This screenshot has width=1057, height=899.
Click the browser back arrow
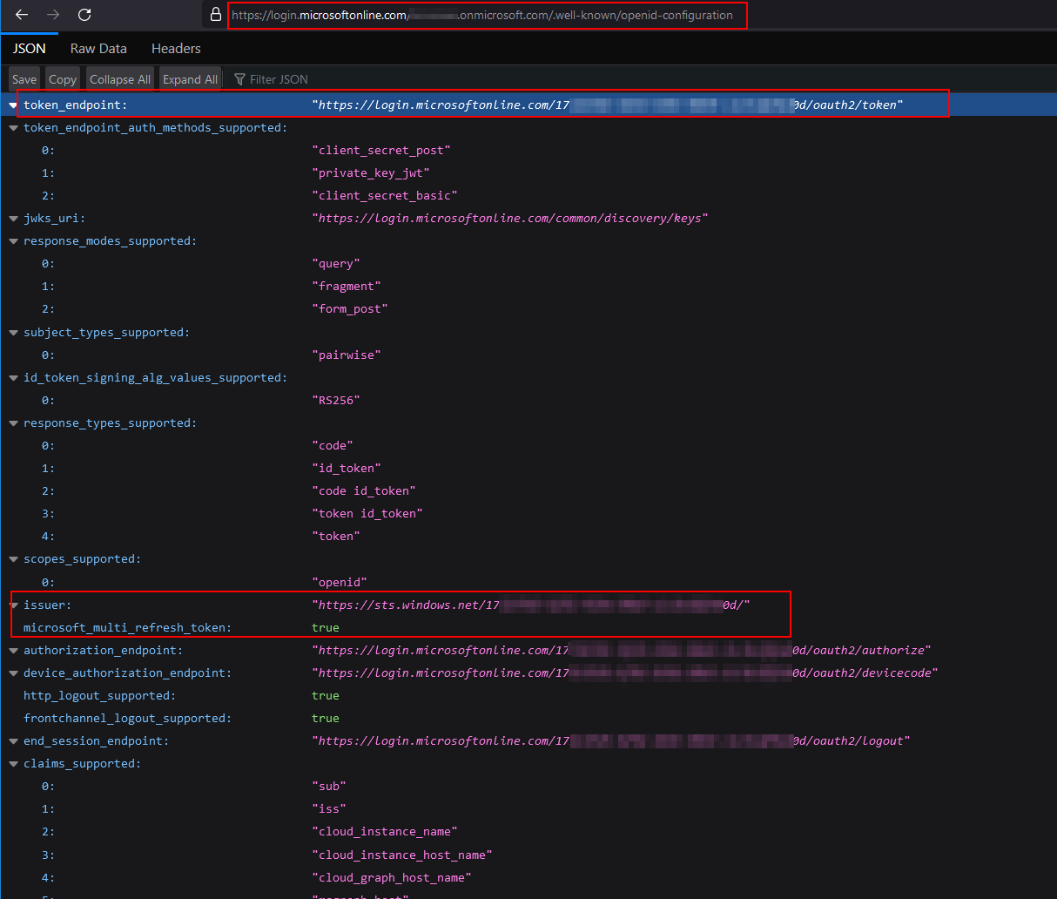[22, 15]
